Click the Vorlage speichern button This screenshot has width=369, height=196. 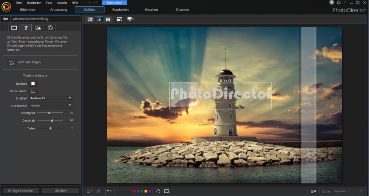[21, 190]
